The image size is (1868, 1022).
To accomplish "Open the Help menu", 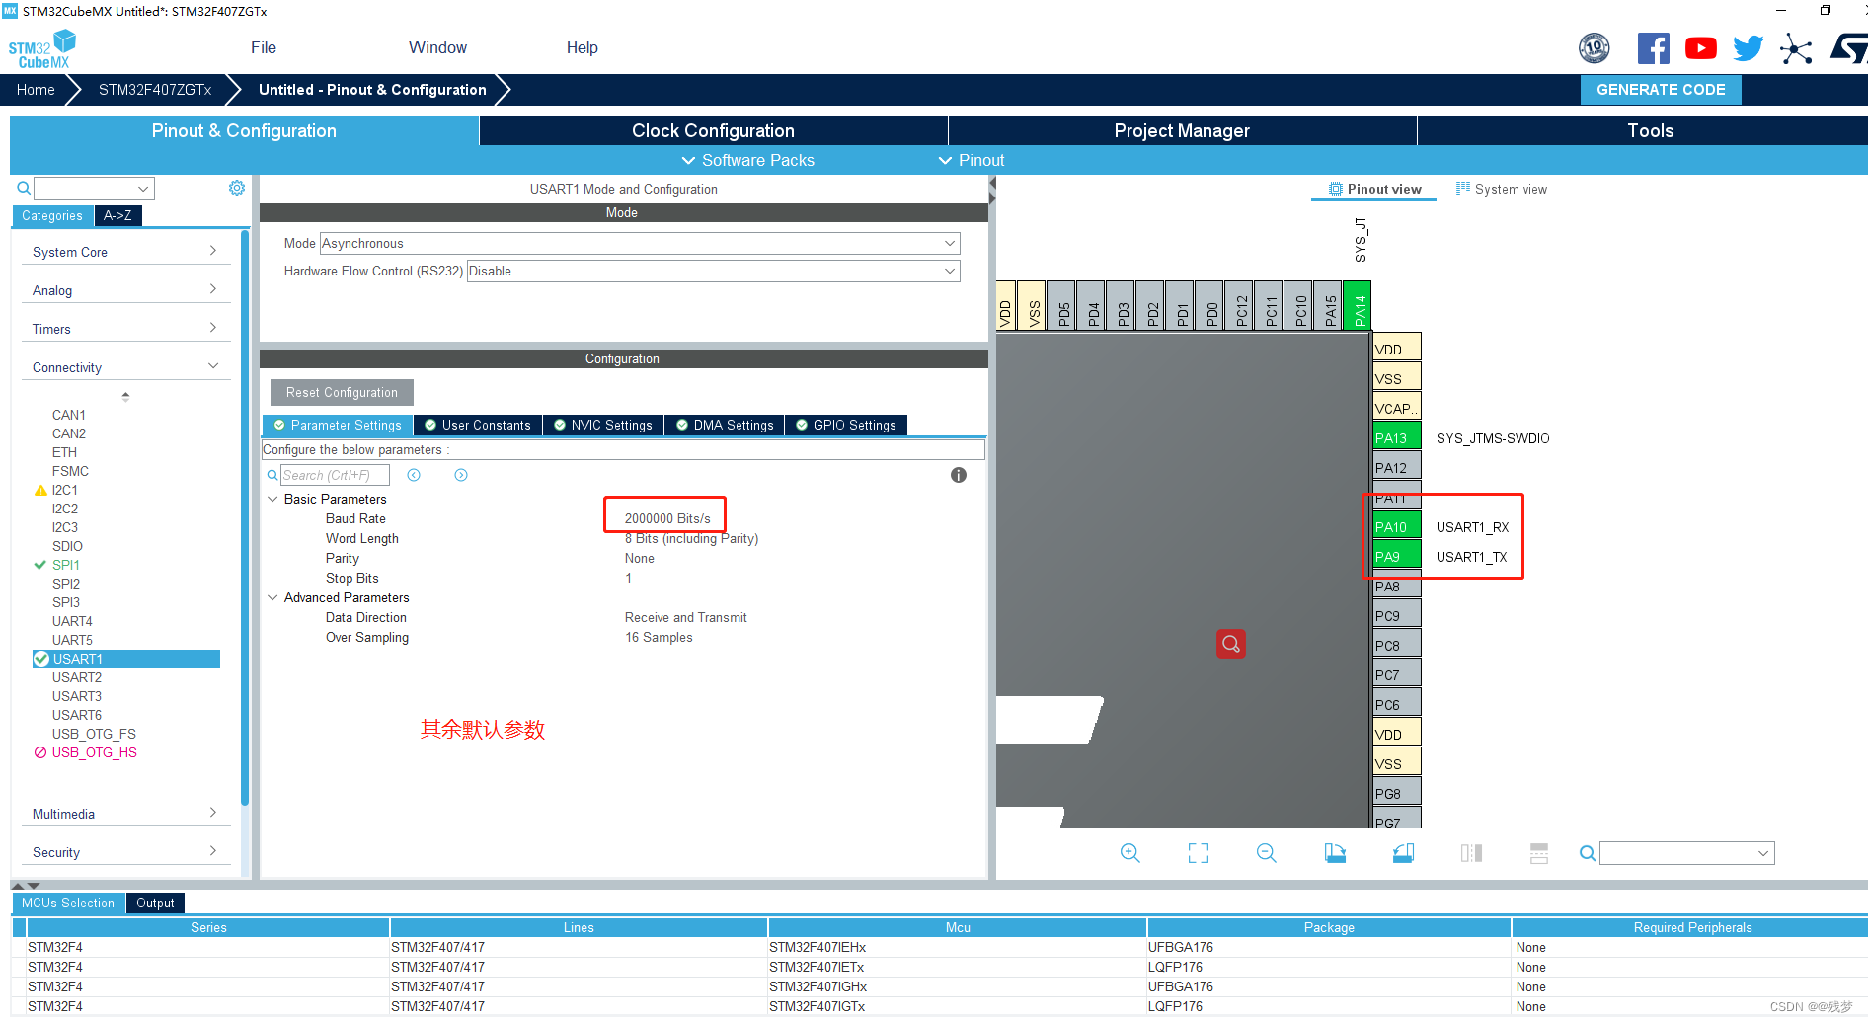I will (582, 47).
